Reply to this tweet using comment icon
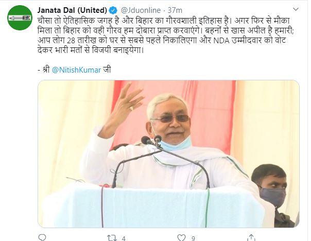The image size is (311, 241). click(42, 237)
